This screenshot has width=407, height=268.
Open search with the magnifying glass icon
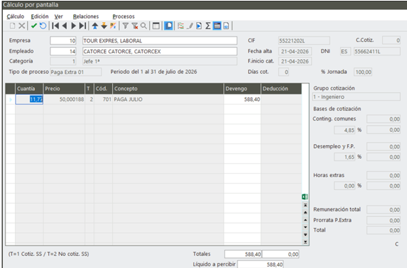click(x=144, y=26)
